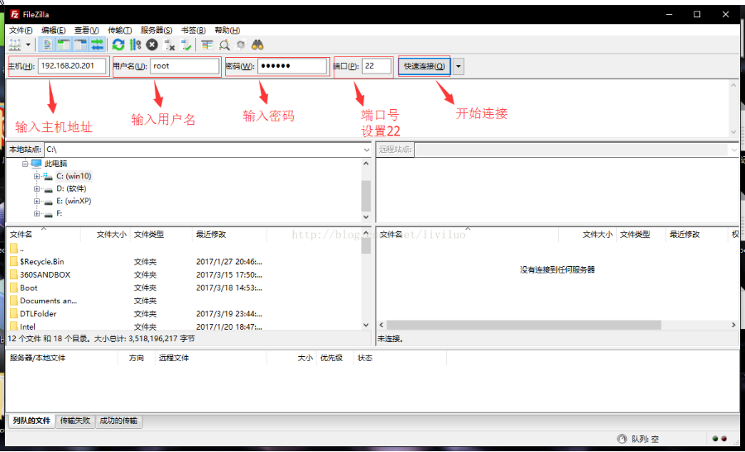Open the 传输(T) menu

click(120, 31)
